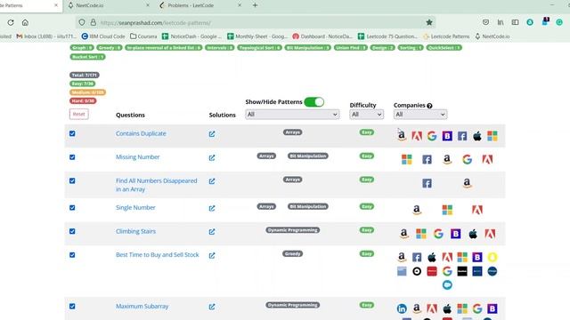Open Contains Duplicate question link
Viewport: 570px width, 320px height.
[141, 133]
